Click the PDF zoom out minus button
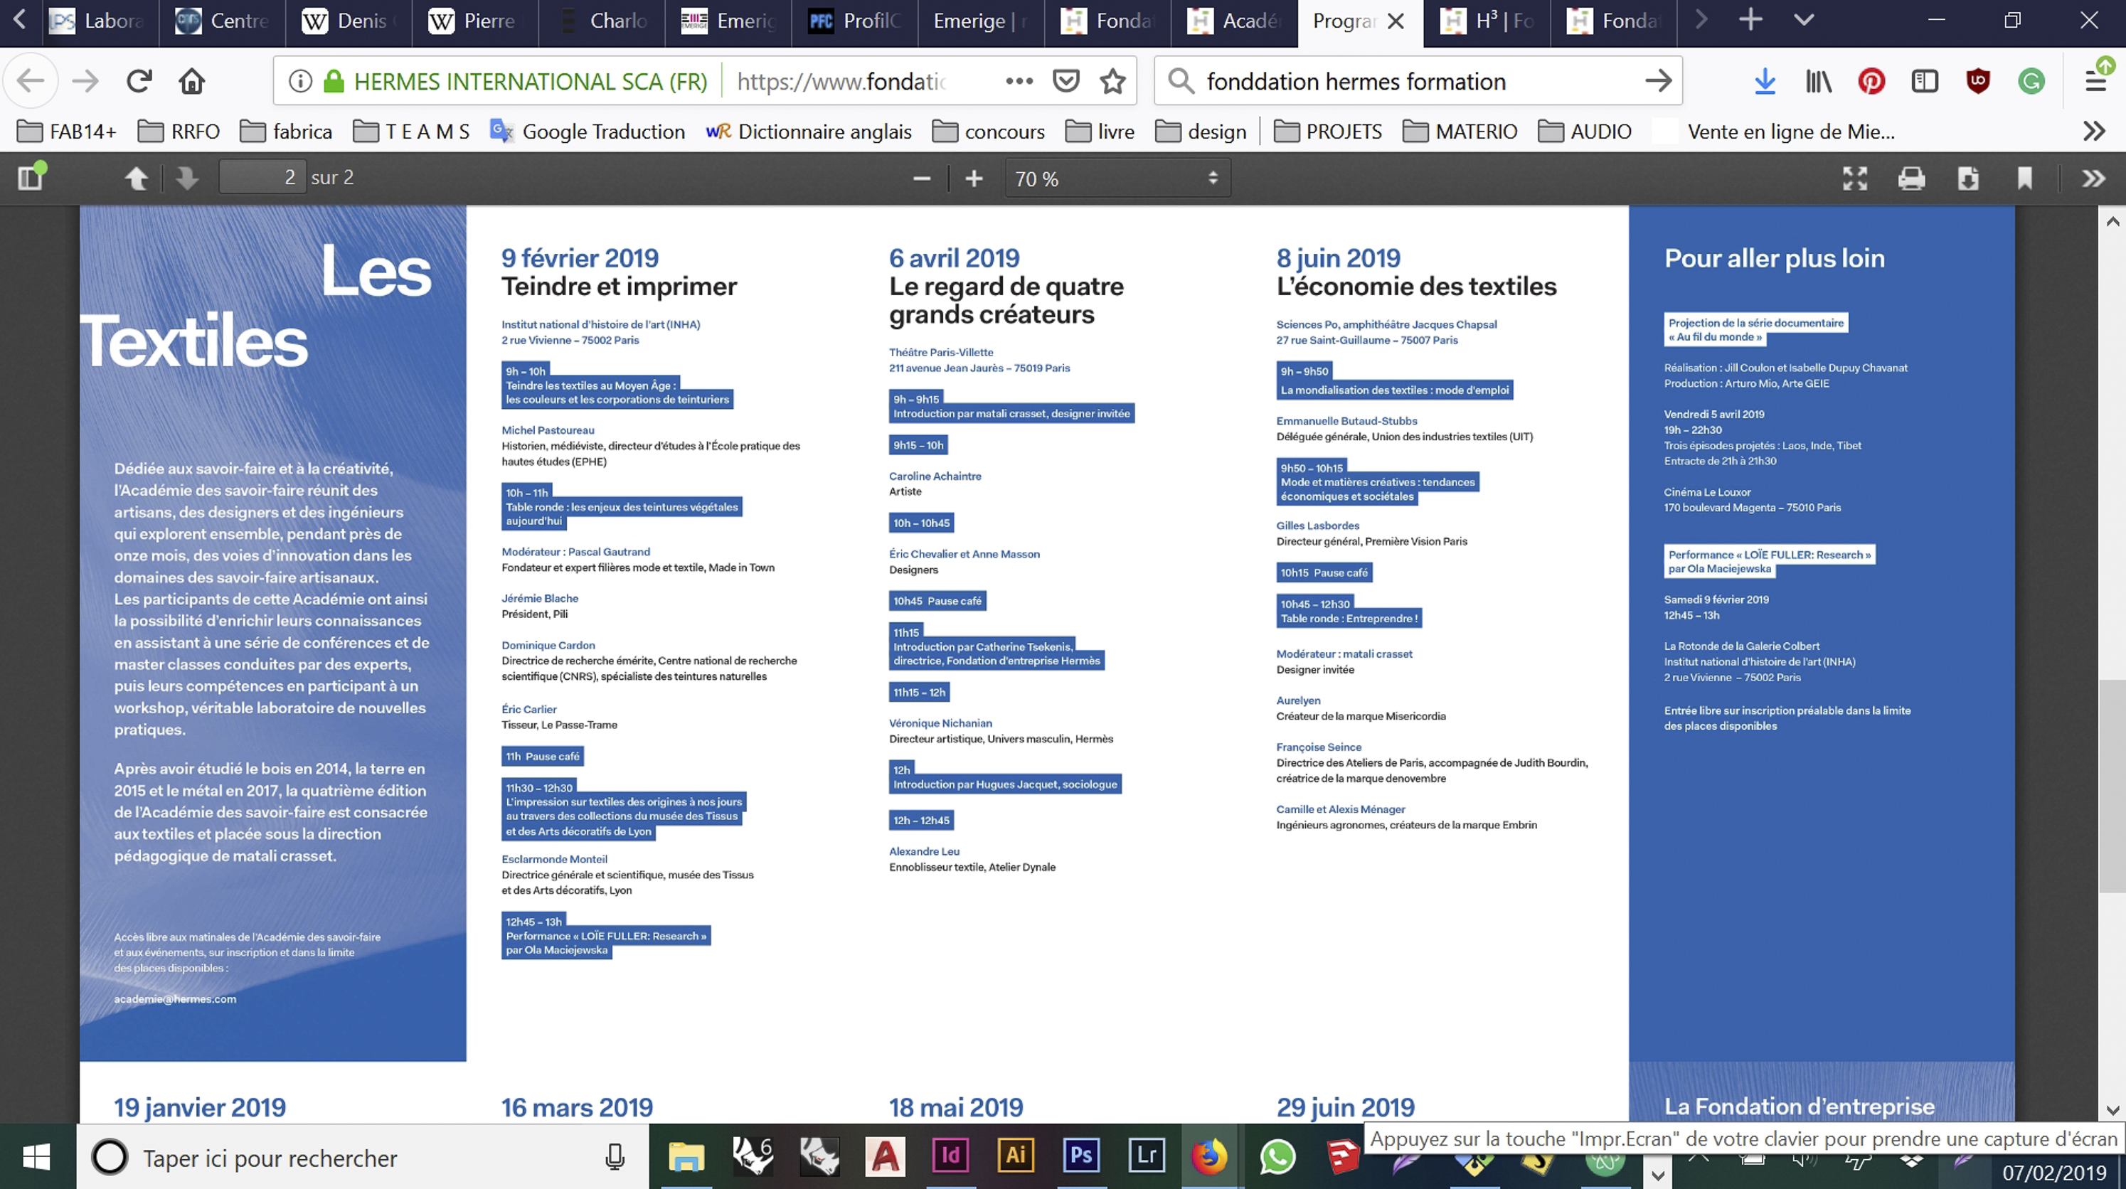 click(922, 178)
